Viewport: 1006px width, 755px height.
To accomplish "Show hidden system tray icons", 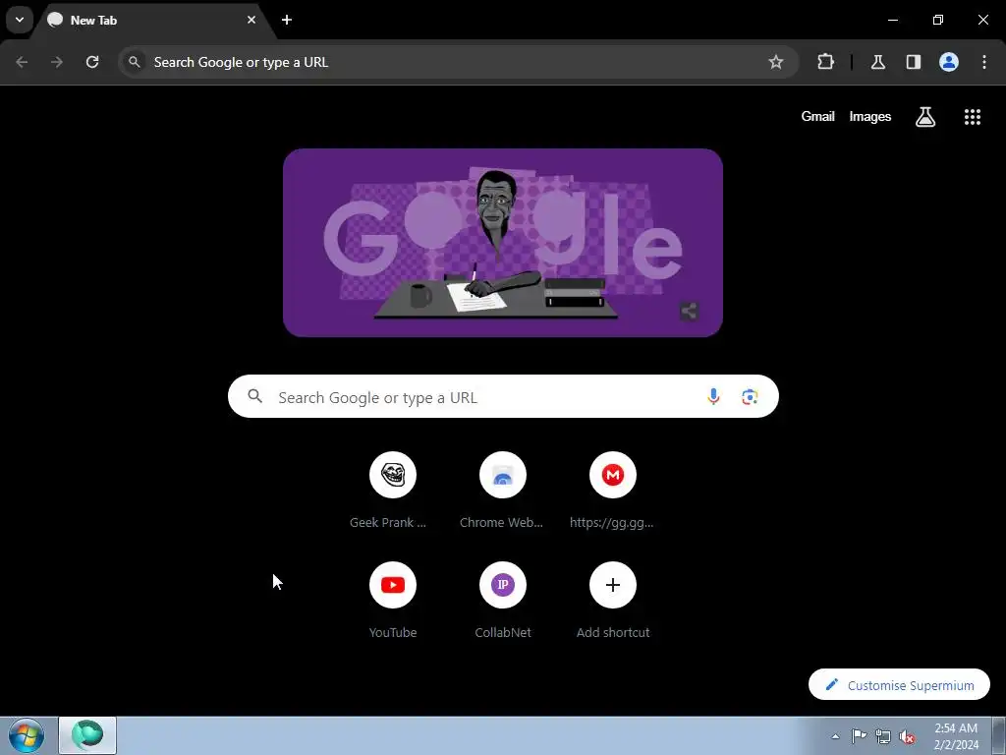I will click(x=835, y=736).
